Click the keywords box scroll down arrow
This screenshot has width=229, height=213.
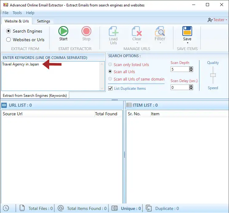click(x=102, y=88)
